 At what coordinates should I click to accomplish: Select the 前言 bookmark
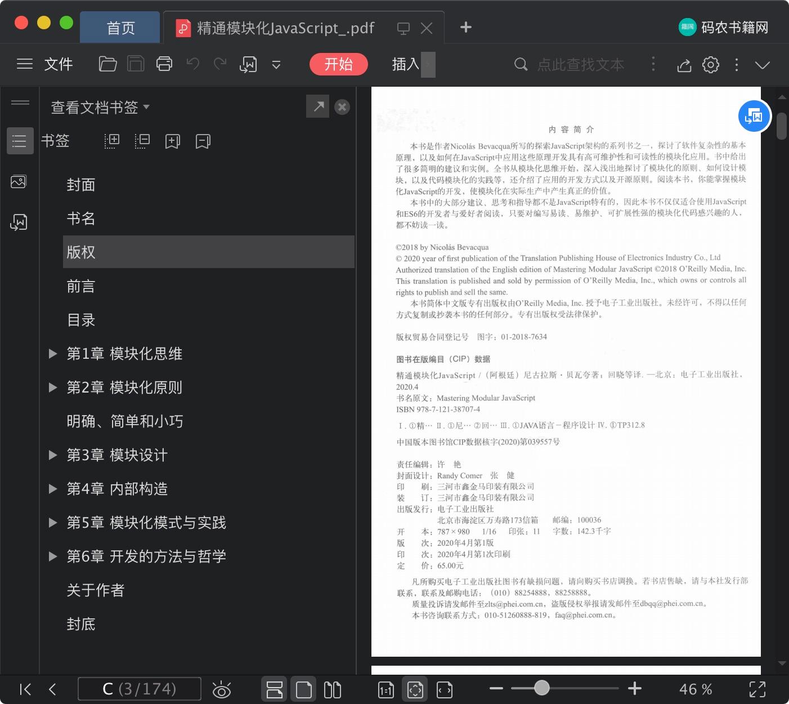tap(209, 286)
